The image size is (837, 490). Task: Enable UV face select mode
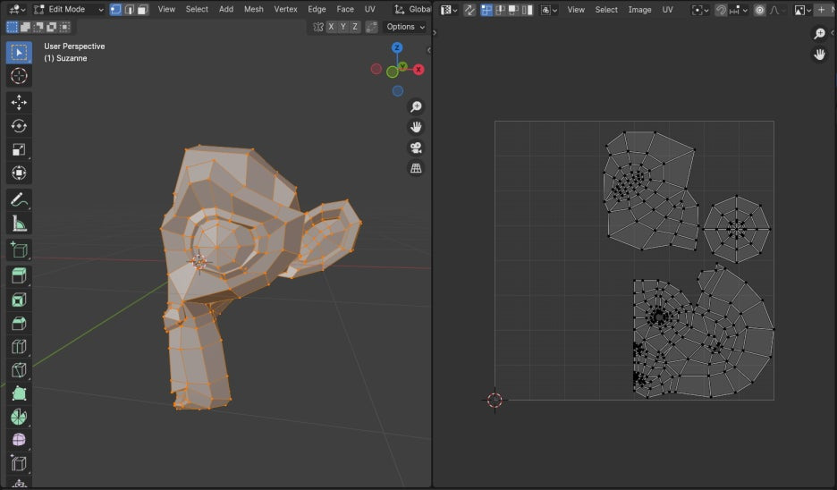[513, 10]
